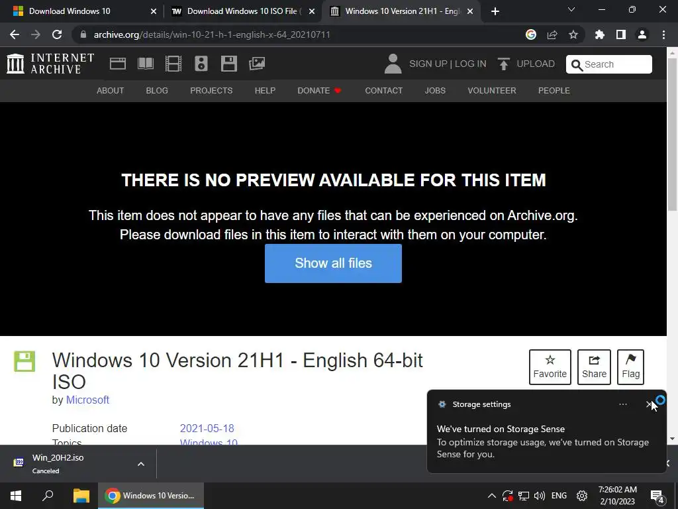The width and height of the screenshot is (678, 509).
Task: Open the Web (Wayback) media icon
Action: [118, 64]
